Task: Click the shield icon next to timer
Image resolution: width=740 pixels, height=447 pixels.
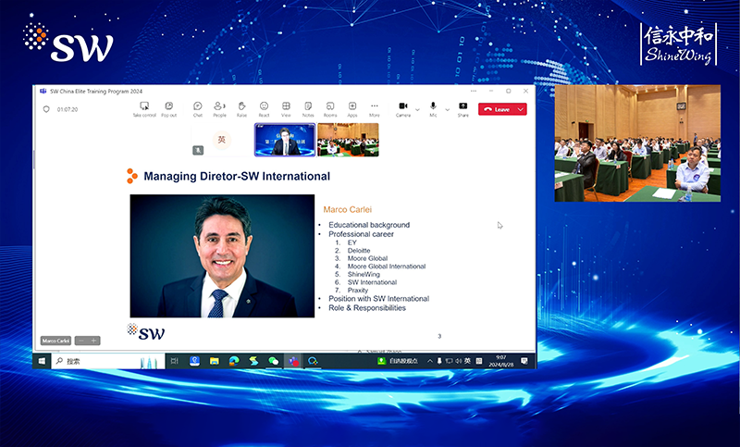Action: click(x=46, y=109)
